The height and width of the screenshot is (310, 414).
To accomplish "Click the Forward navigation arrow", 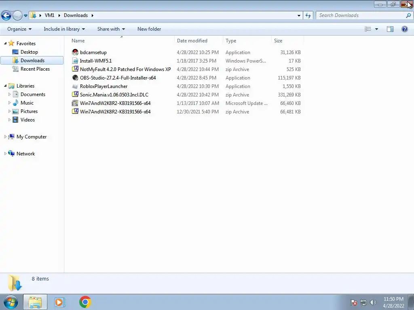I will point(17,16).
